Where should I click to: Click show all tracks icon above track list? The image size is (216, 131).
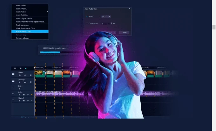click(x=15, y=69)
